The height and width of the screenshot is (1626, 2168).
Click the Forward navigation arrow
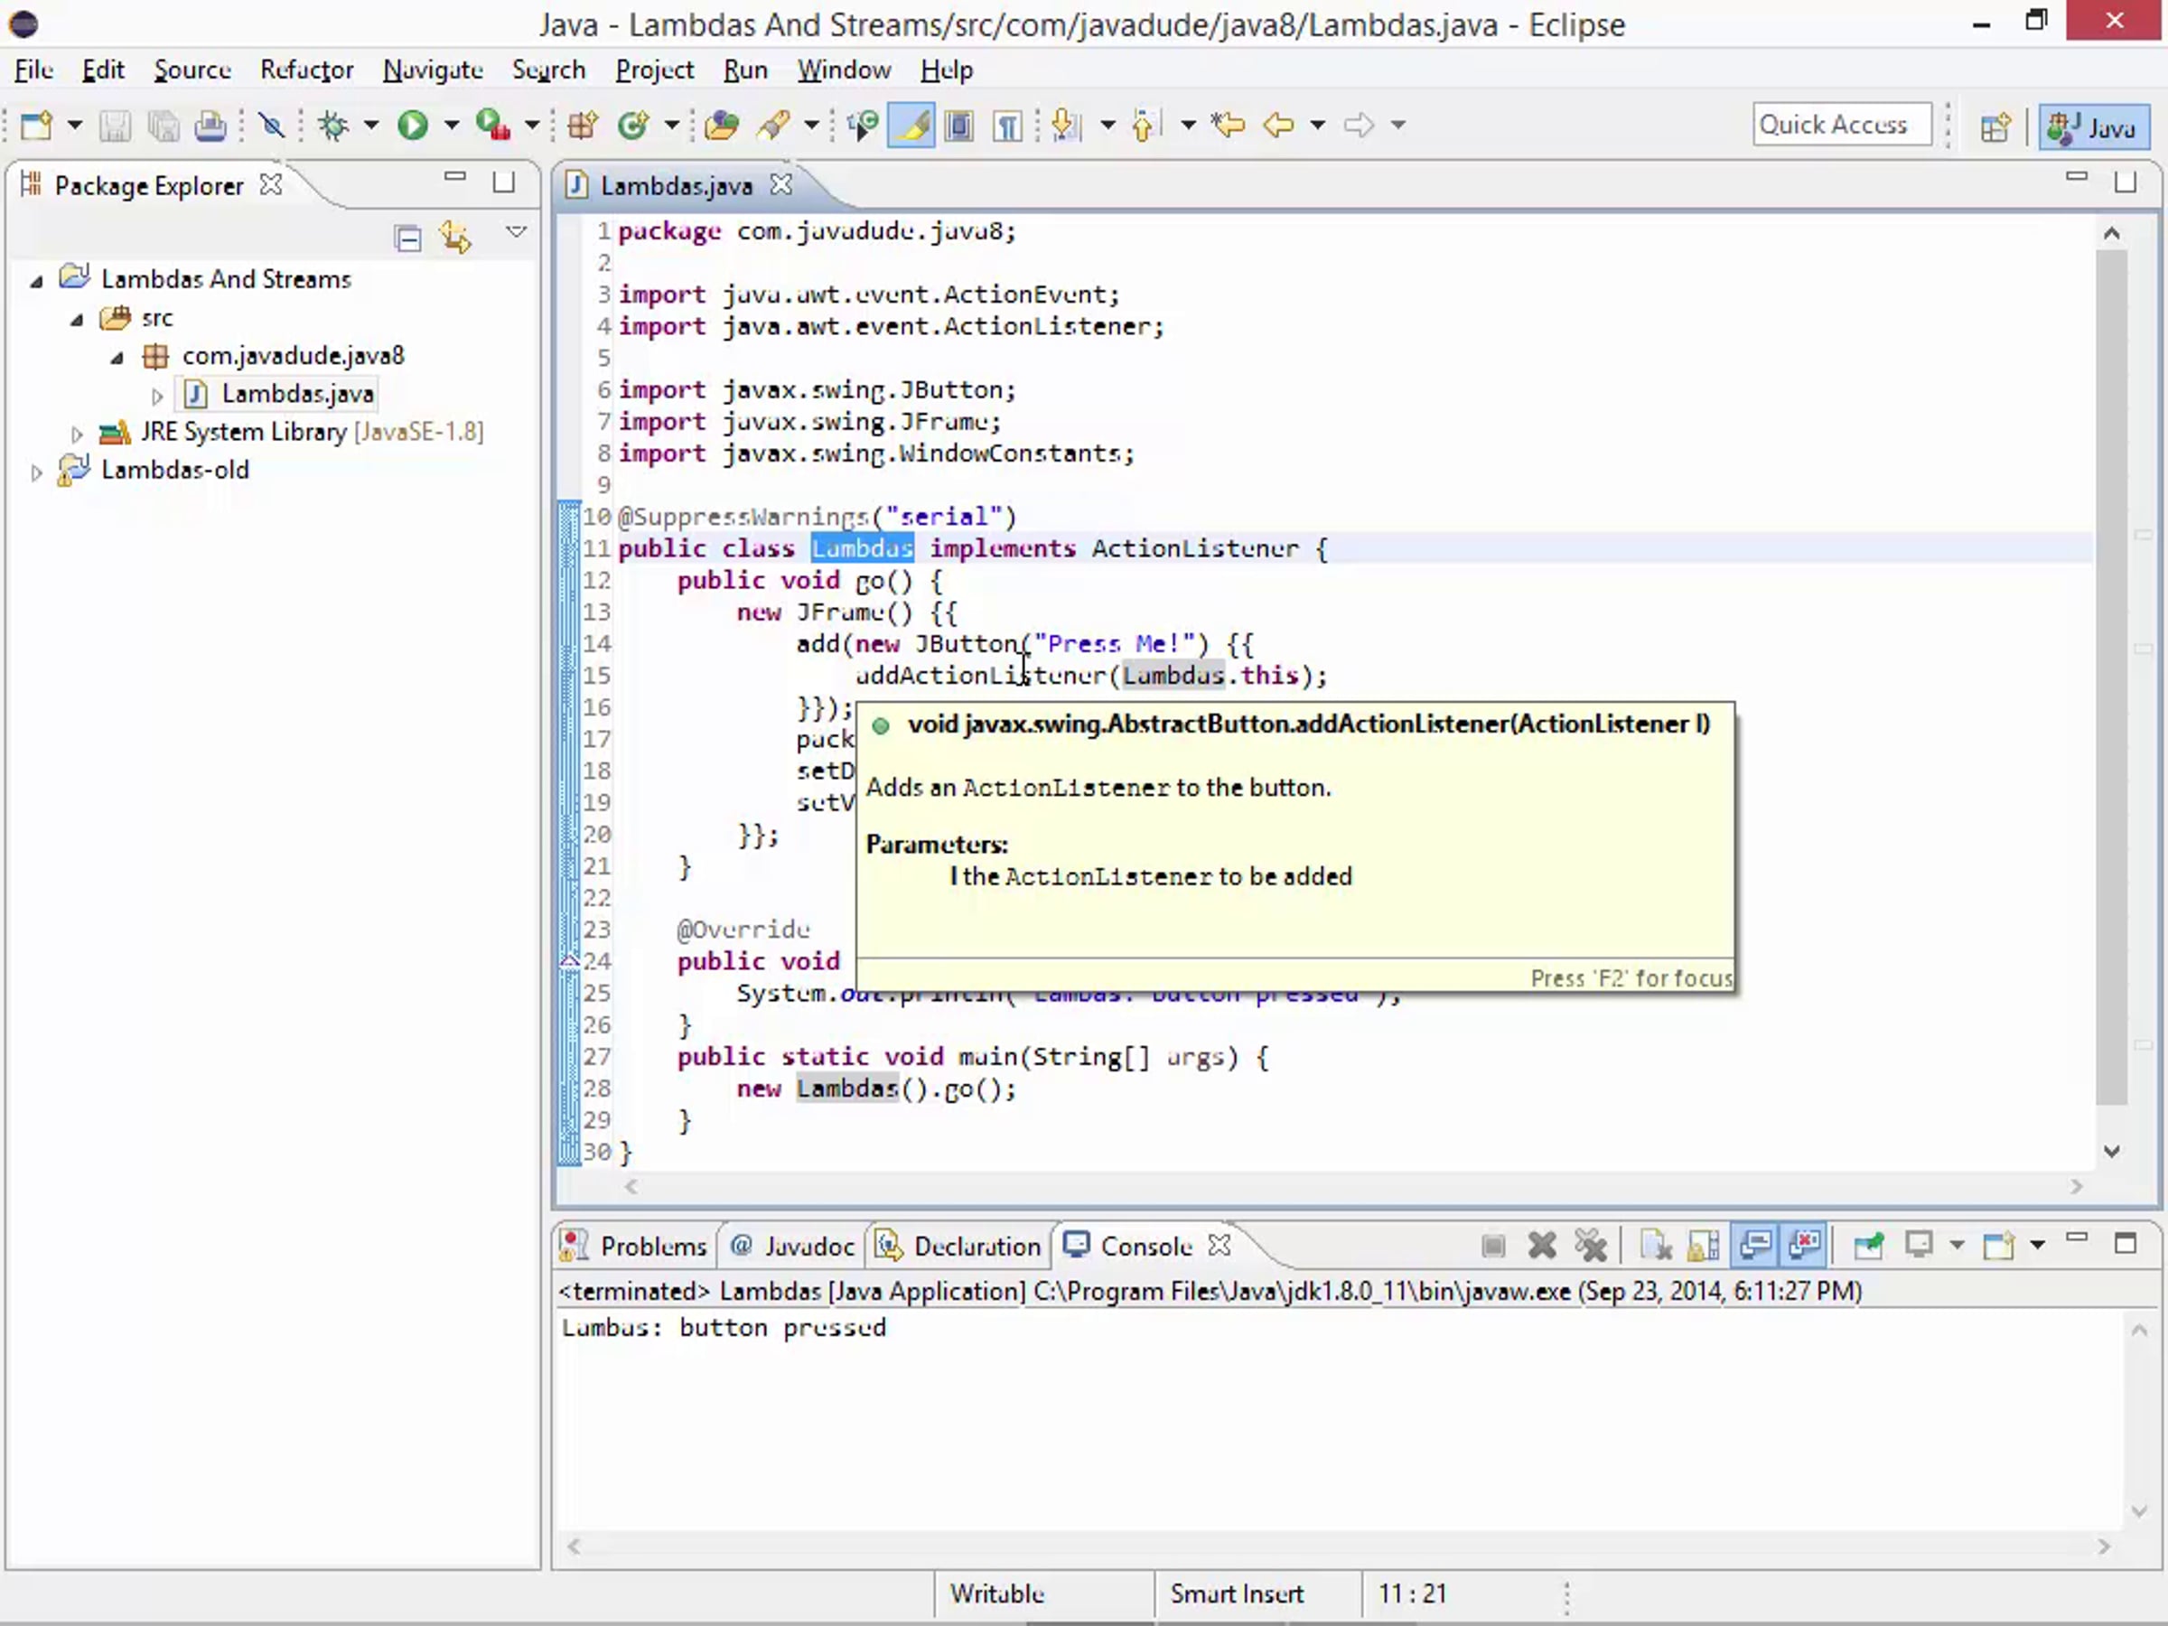pos(1359,126)
